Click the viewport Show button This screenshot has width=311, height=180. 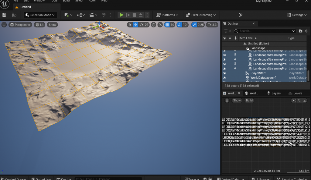point(52,25)
